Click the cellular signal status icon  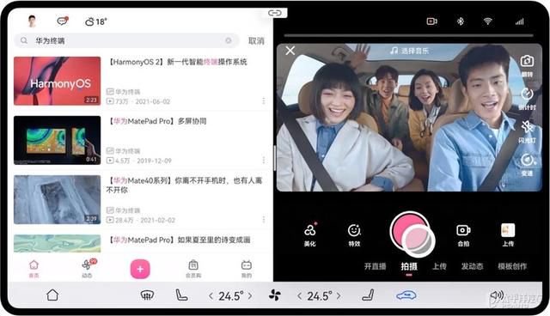pos(519,21)
